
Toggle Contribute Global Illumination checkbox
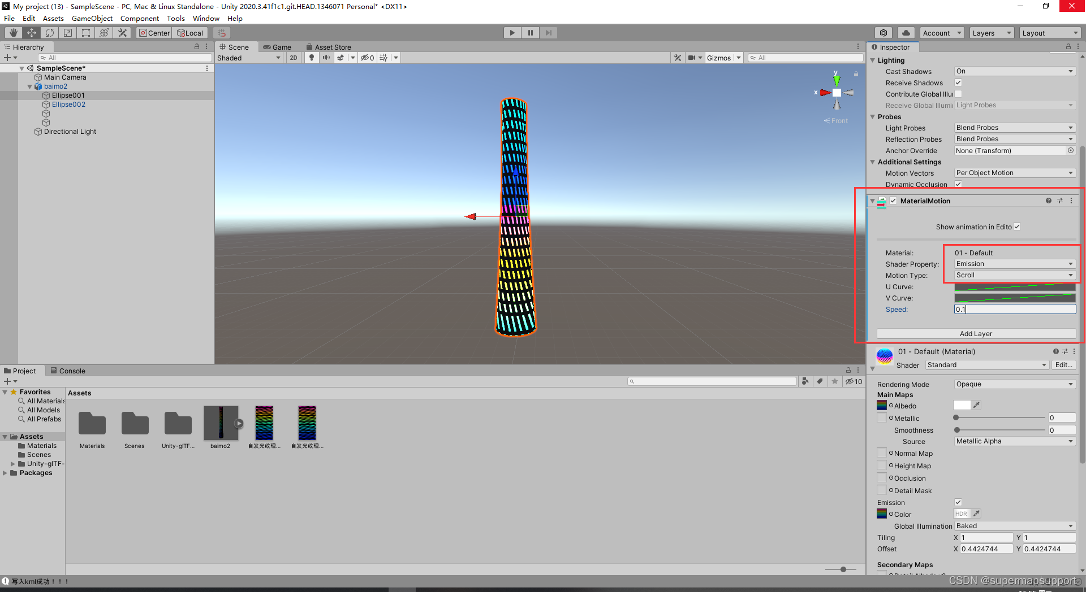[958, 94]
